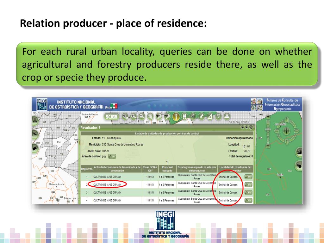324x243 pixels.
Task: Zoom in with the plus button
Action: coord(268,116)
